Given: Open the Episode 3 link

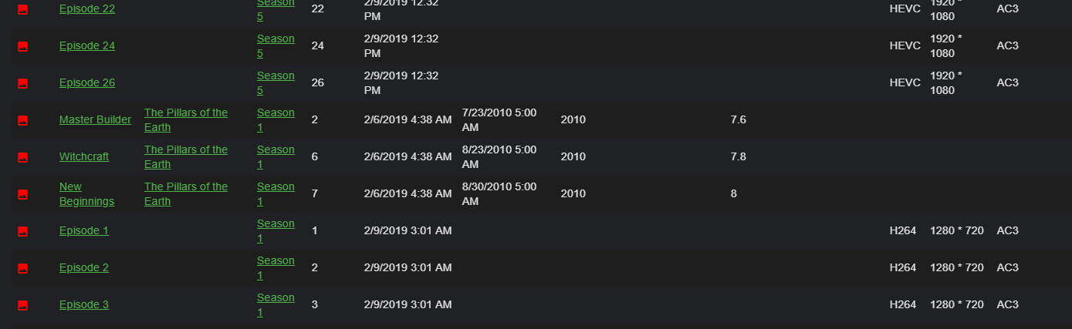Looking at the screenshot, I should tap(83, 304).
